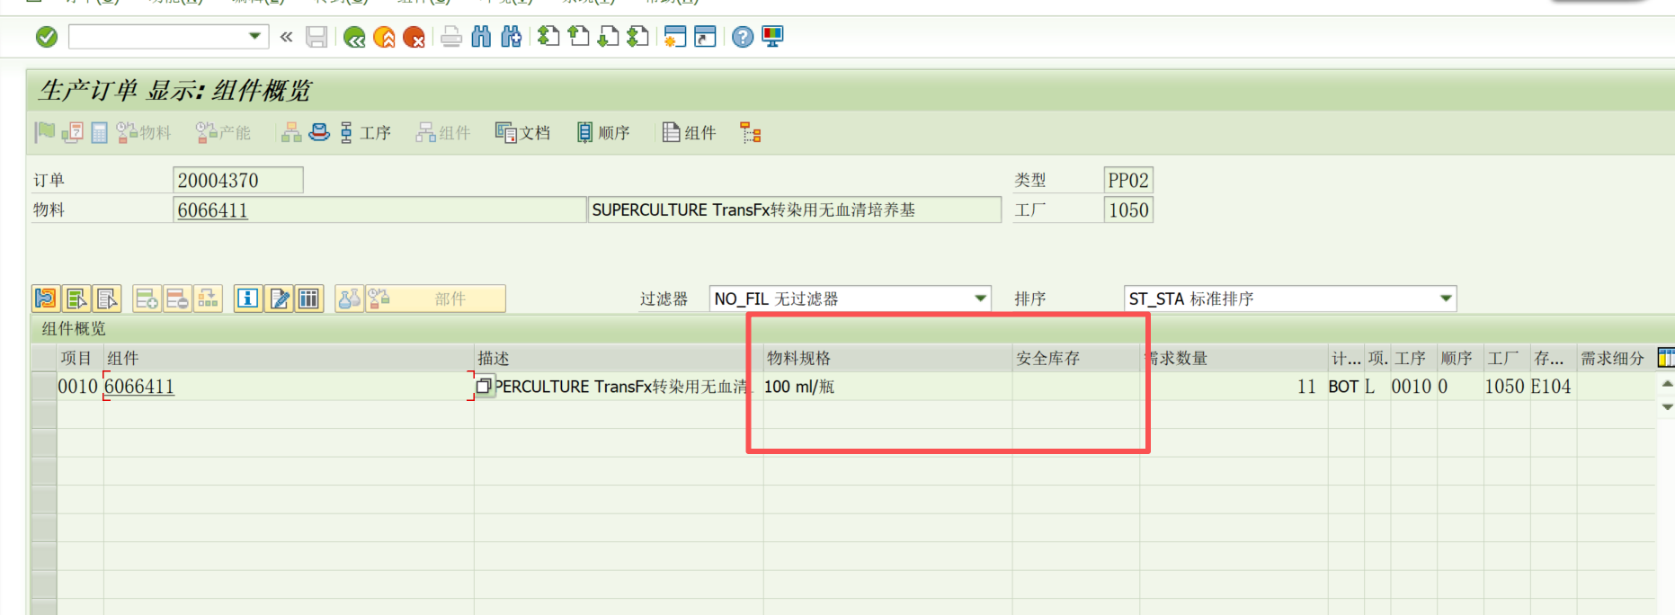Viewport: 1675px width, 615px height.
Task: Click the re-sort components icon in the table toolbar
Action: (208, 299)
